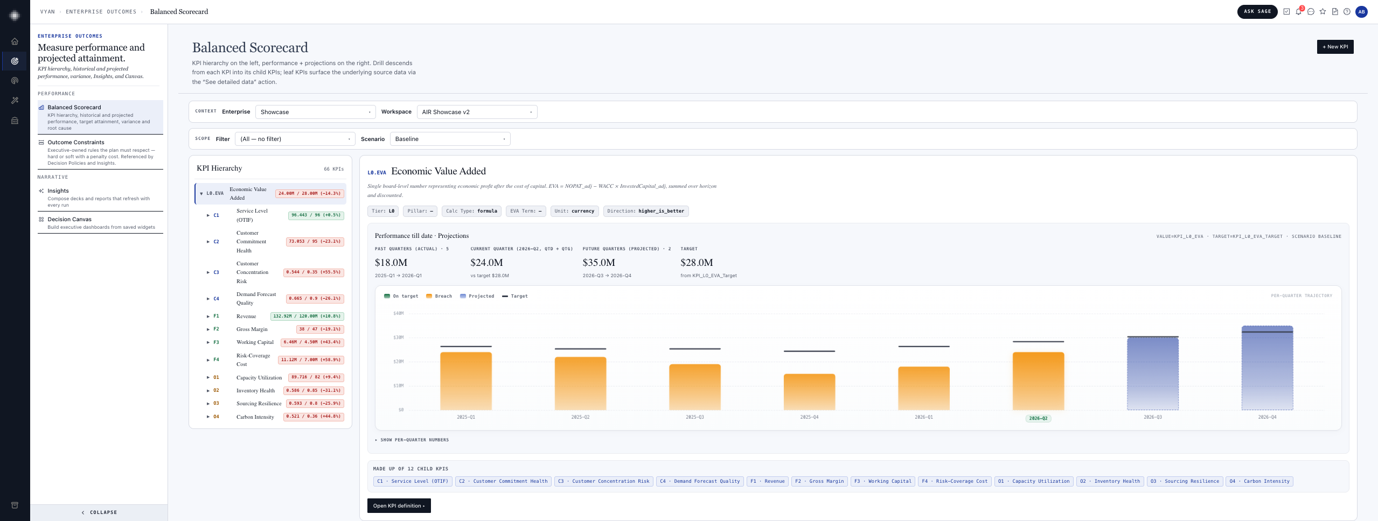This screenshot has height=521, width=1378.
Task: Click the F3 · Working Capital chip
Action: tap(883, 481)
